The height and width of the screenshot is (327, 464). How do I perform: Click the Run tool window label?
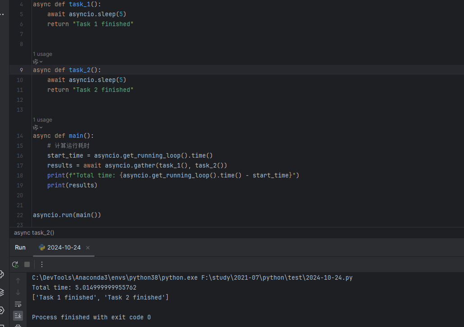click(x=20, y=247)
